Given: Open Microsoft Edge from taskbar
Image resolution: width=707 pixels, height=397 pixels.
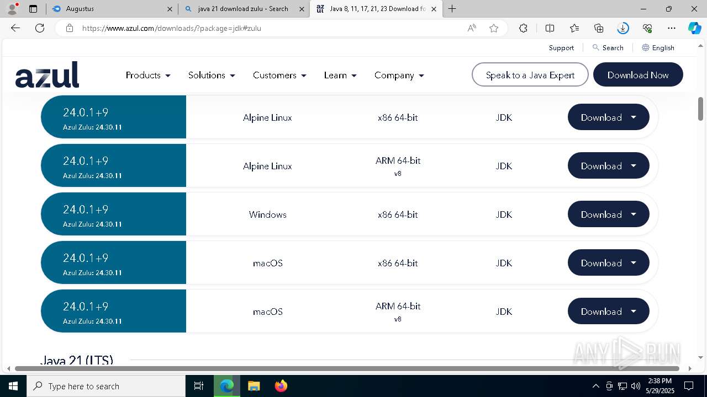Looking at the screenshot, I should [x=226, y=386].
